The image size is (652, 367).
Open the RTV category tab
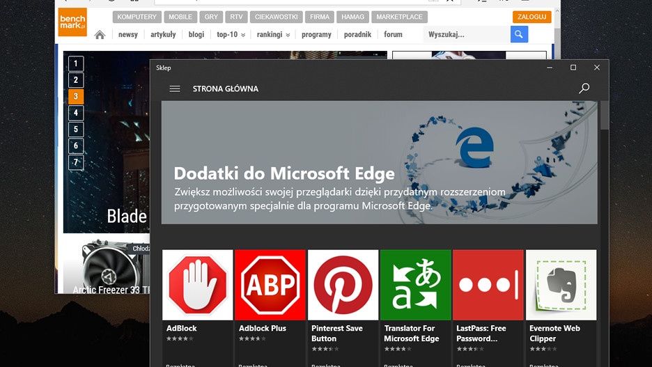pos(236,17)
